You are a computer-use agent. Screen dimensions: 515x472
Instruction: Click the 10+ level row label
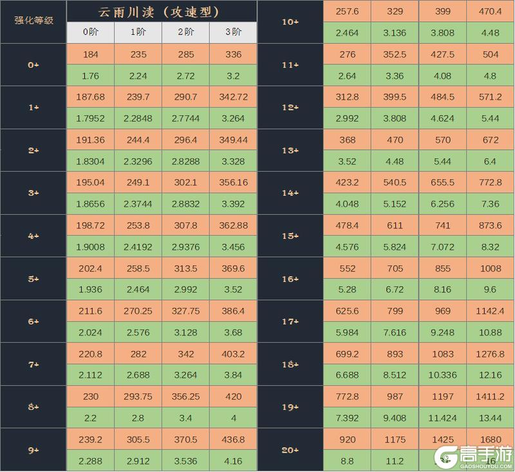290,22
